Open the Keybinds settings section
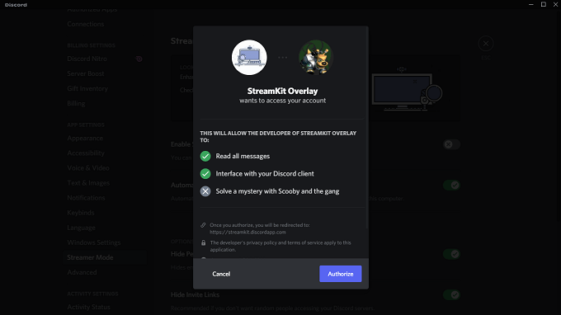Viewport: 561px width, 315px height. tap(81, 213)
